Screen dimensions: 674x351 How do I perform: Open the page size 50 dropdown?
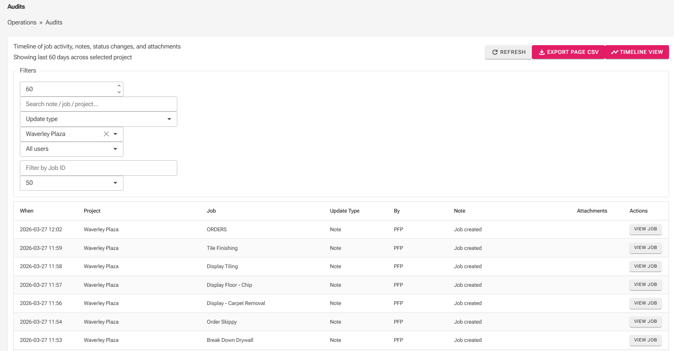(72, 183)
